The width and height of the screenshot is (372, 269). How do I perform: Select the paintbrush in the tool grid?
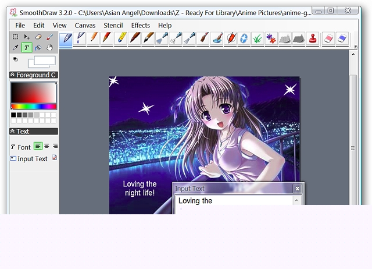[49, 37]
